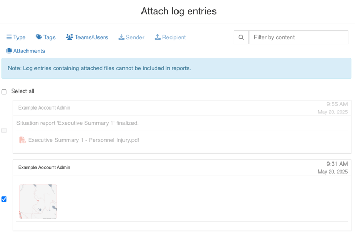Click the download-tray icon beside Sender
This screenshot has height=234, width=355.
pyautogui.click(x=121, y=38)
